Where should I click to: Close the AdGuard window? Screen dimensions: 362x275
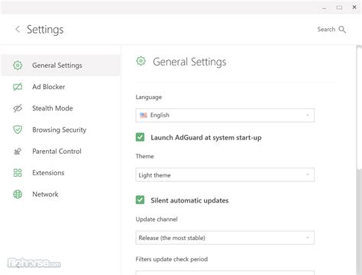coord(354,8)
